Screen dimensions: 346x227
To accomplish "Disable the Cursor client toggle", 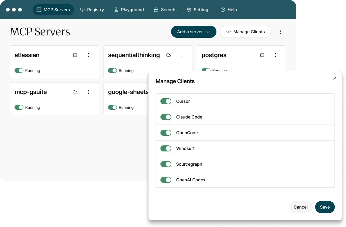I will pyautogui.click(x=166, y=101).
